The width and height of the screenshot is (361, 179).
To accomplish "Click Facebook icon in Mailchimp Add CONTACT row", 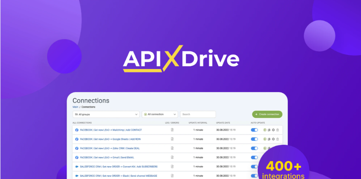I will coord(77,130).
